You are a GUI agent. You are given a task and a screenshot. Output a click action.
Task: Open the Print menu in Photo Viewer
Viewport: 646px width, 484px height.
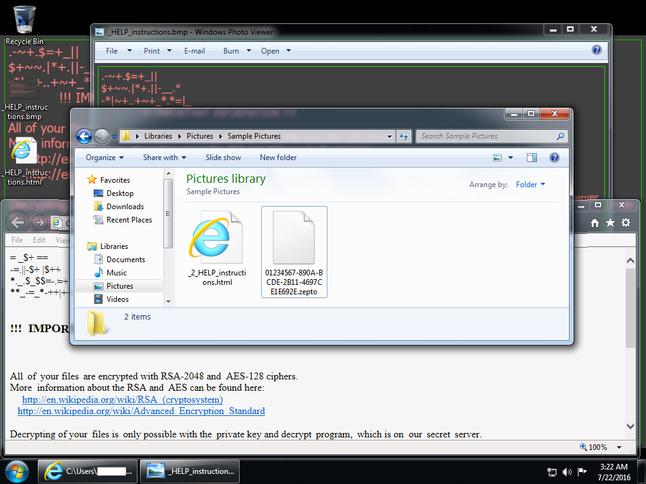(x=156, y=51)
